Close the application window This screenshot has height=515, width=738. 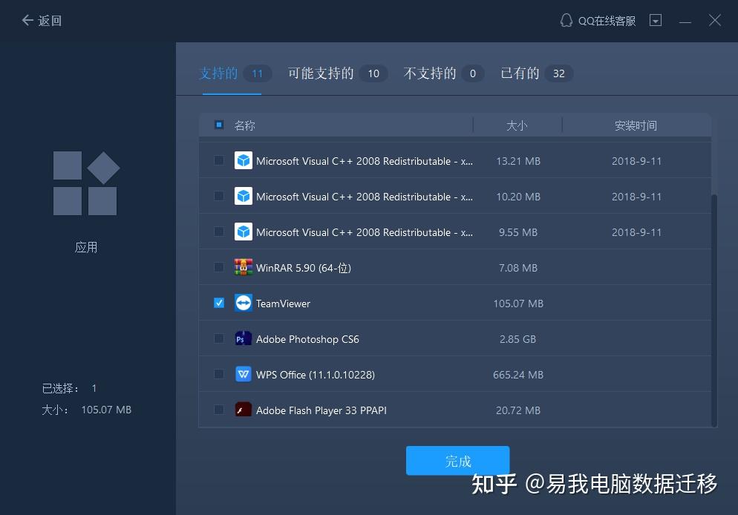(714, 20)
